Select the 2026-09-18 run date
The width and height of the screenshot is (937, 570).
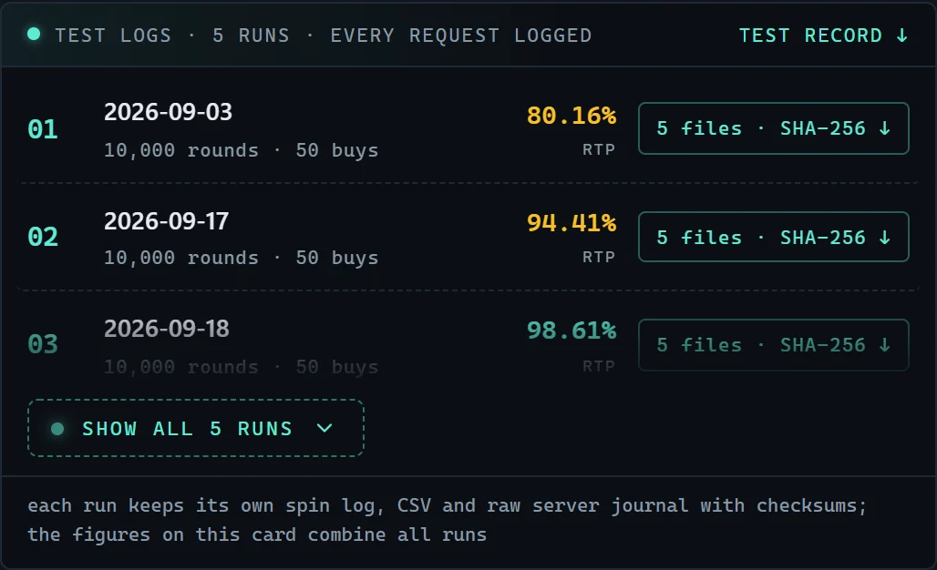tap(167, 329)
